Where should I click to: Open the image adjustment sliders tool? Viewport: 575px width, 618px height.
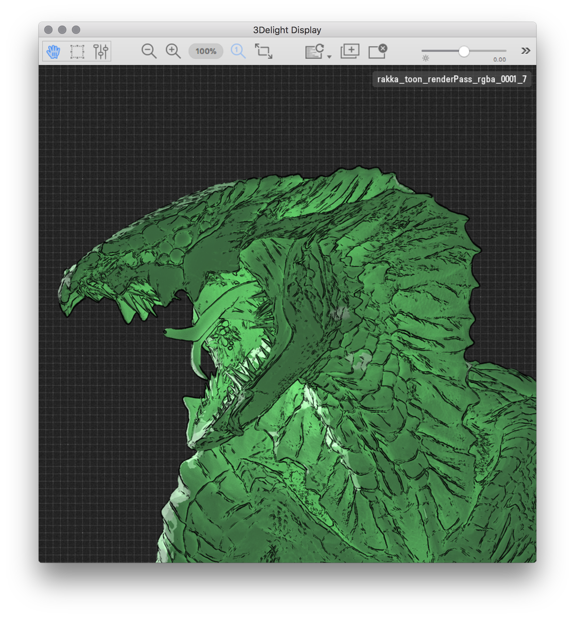(x=101, y=51)
